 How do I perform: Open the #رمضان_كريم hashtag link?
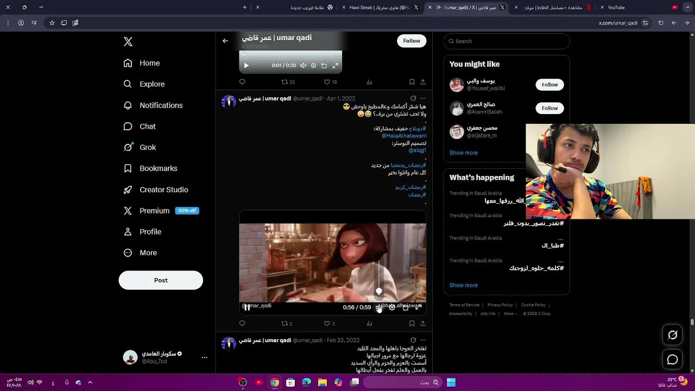coord(410,187)
